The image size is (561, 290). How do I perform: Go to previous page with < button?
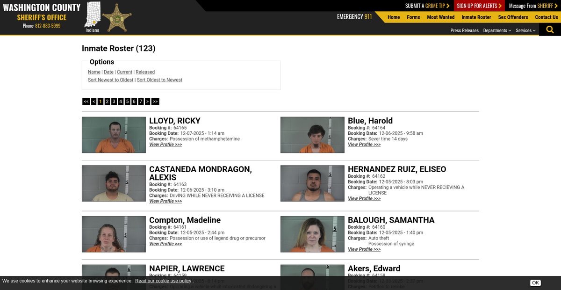pos(94,101)
